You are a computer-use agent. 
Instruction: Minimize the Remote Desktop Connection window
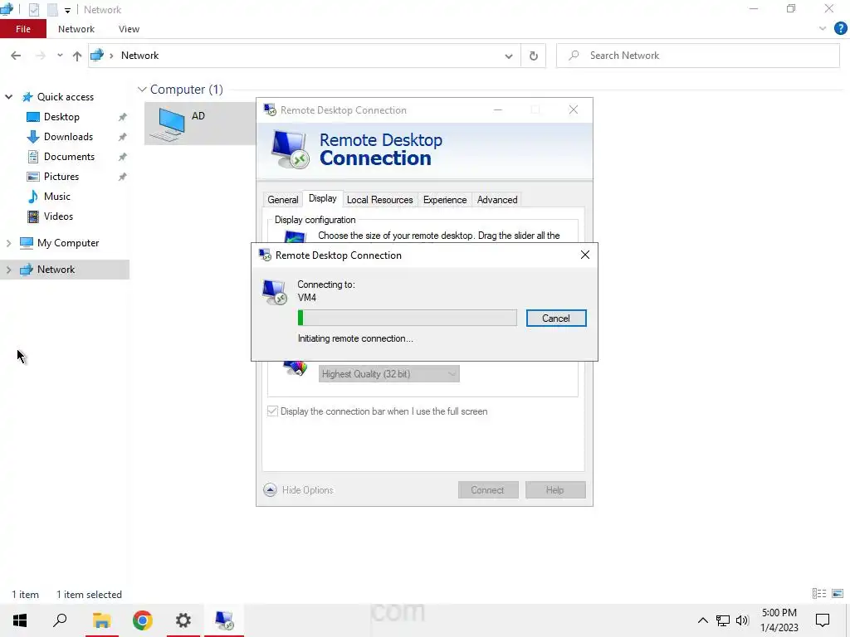(x=498, y=110)
